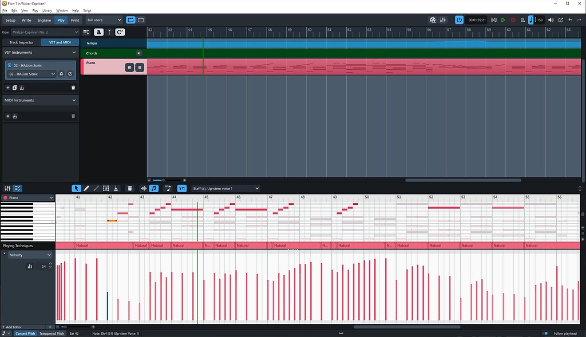Open the Full score layout dropdown
This screenshot has height=337, width=586.
pos(103,19)
